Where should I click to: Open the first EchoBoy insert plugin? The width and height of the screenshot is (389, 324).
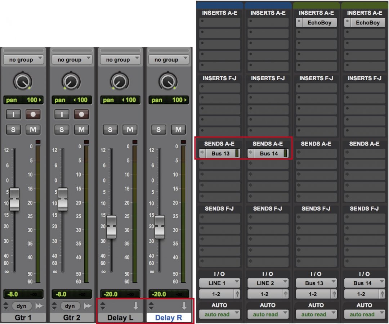318,23
